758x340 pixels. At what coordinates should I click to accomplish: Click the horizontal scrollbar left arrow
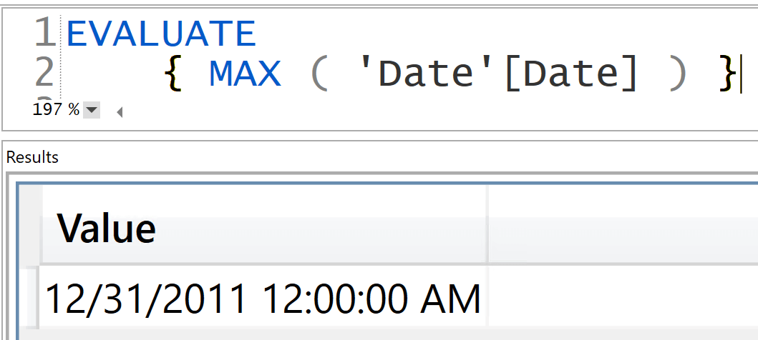[x=120, y=112]
